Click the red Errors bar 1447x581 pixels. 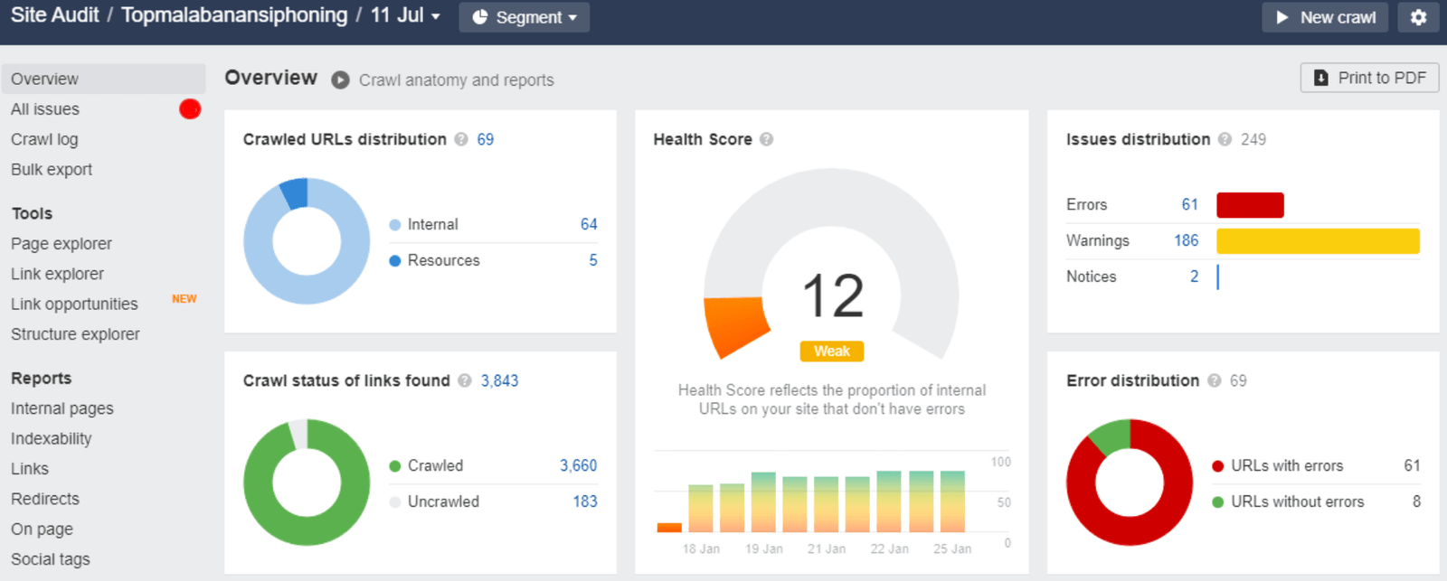click(x=1250, y=205)
